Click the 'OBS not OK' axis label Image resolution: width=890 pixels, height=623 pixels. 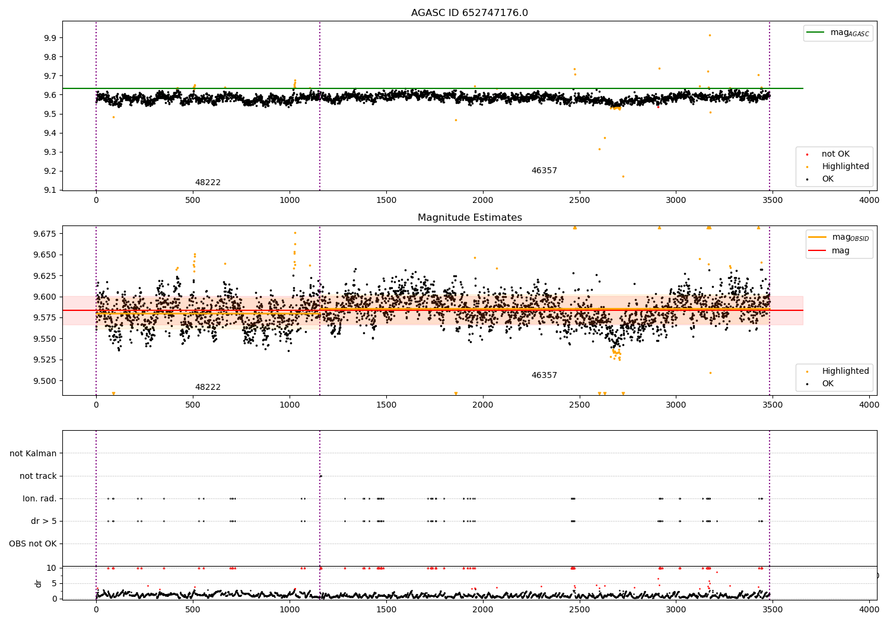pos(33,544)
